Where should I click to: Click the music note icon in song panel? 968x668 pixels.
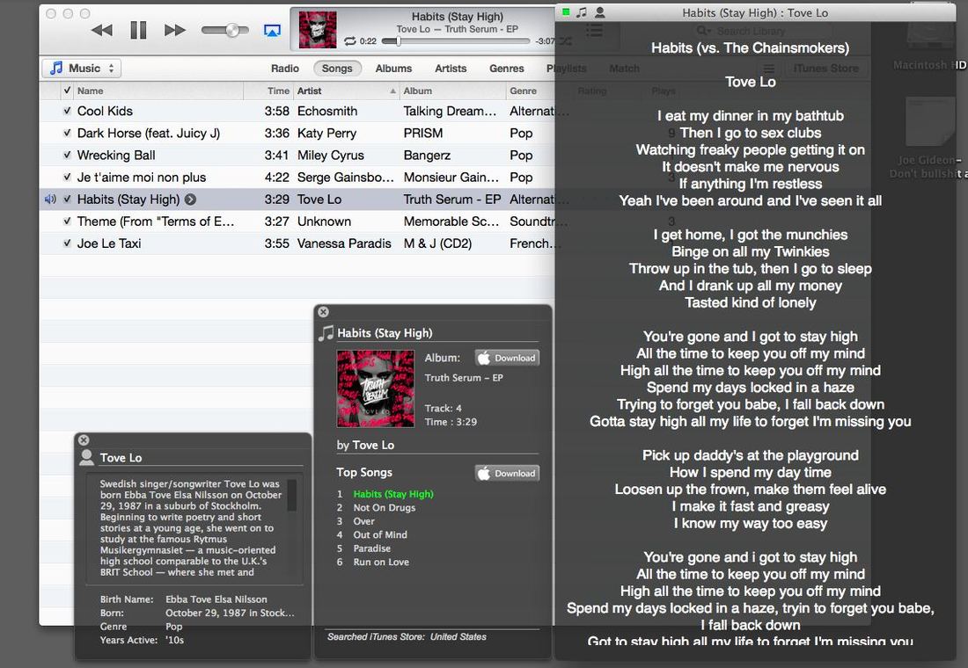[x=326, y=333]
